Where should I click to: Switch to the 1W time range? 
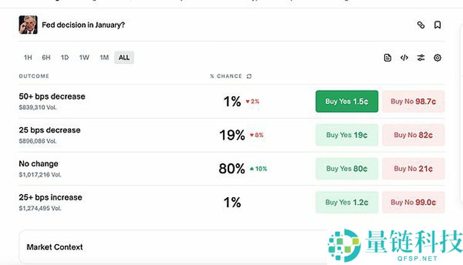click(x=84, y=58)
